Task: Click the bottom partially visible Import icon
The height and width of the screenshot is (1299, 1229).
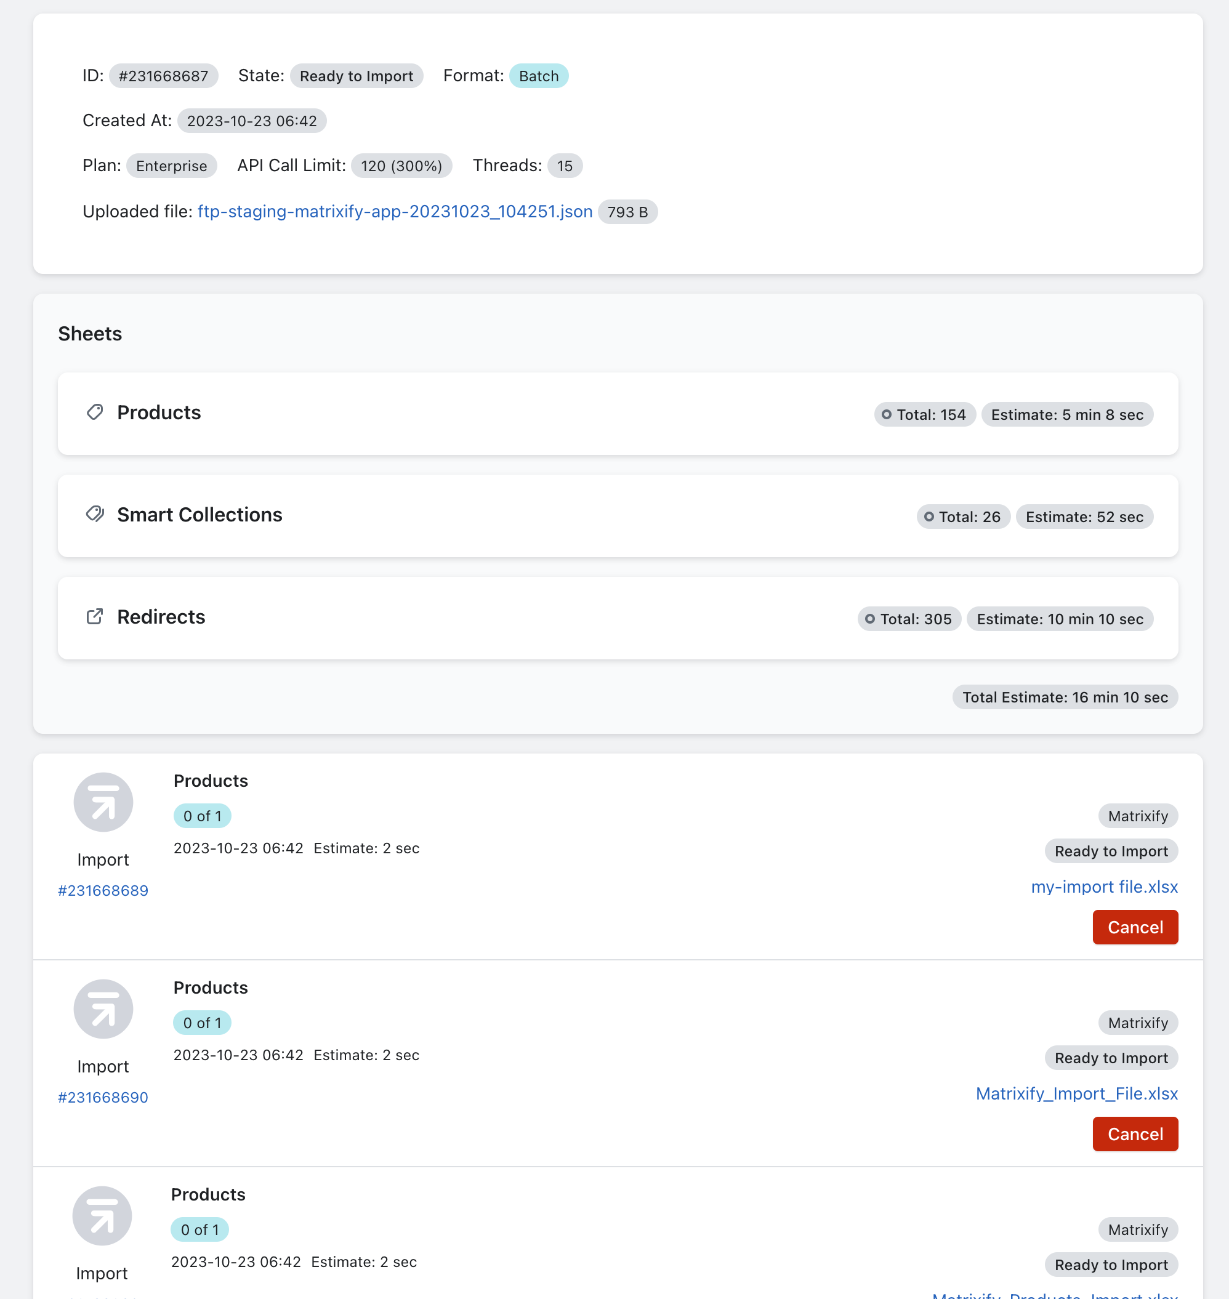Action: [102, 1216]
